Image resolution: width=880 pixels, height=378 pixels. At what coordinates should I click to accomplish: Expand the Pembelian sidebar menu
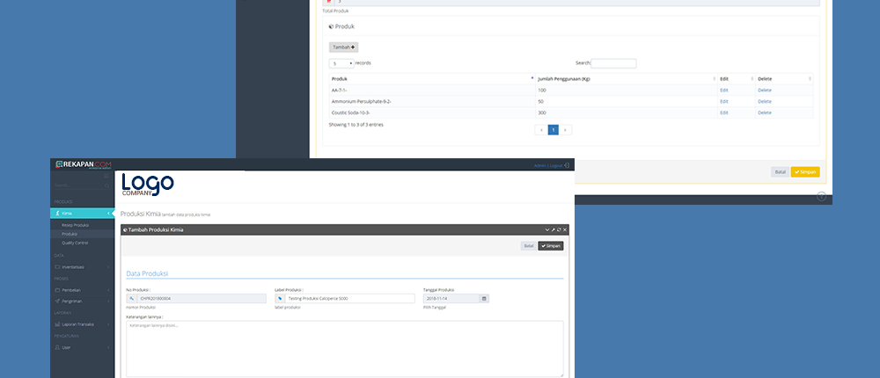(82, 289)
